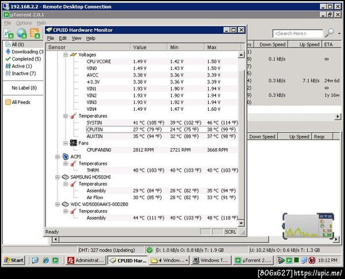Collapse the SAMSUNG HD502HI node
The image size is (345, 279).
coord(57,177)
